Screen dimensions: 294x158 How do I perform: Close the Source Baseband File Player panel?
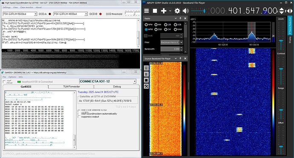click(185, 58)
